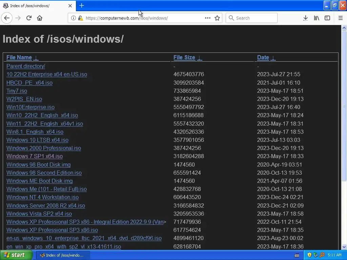Screen dimensions: 347x260
Task: Open the Parent directory/ link
Action: point(26,66)
